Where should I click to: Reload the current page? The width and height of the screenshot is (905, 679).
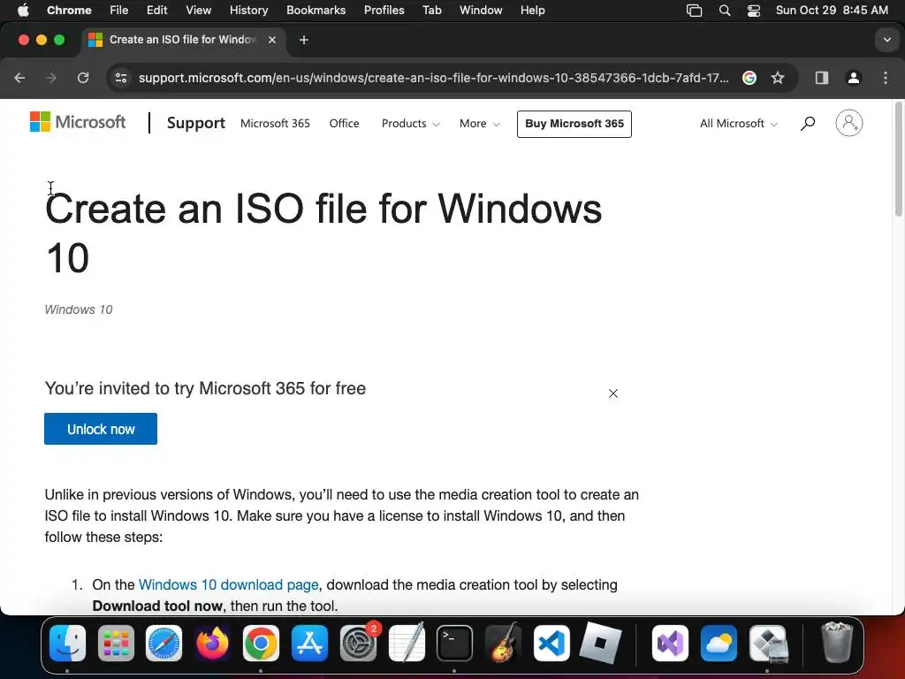[x=83, y=78]
